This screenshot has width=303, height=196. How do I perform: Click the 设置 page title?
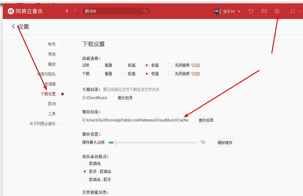(23, 27)
